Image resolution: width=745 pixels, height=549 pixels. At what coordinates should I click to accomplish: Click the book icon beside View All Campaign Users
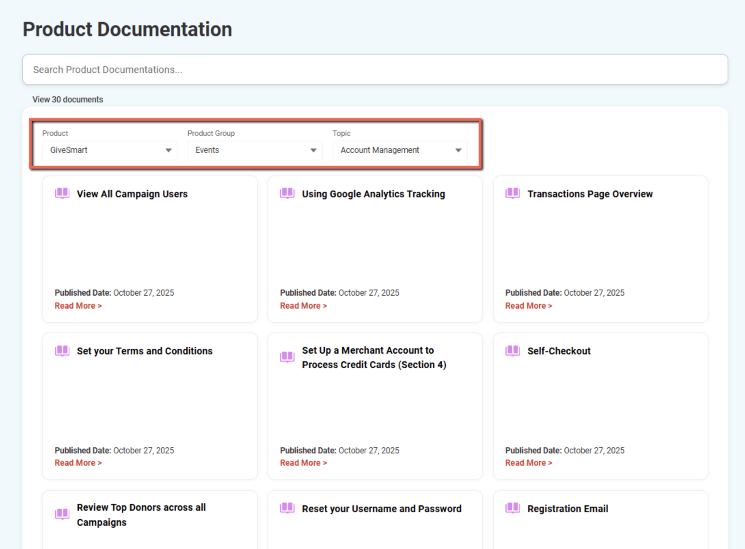[62, 193]
